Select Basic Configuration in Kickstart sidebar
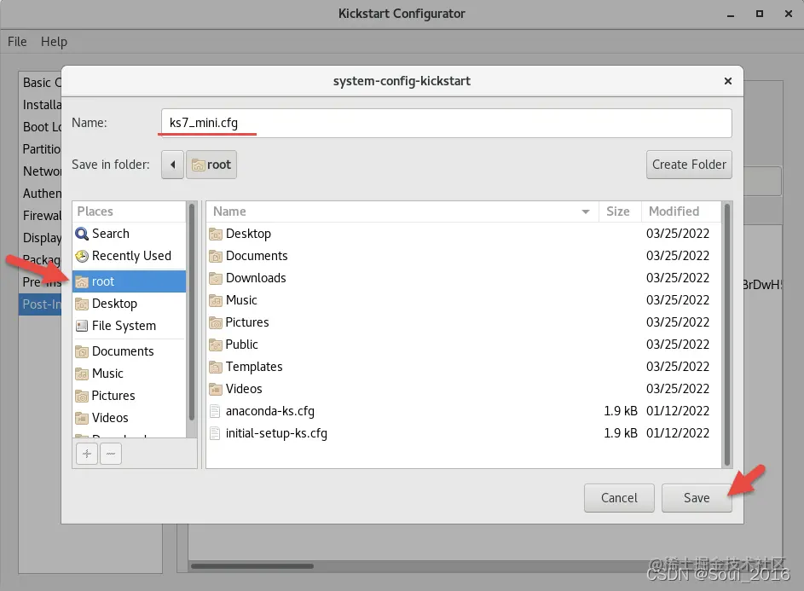This screenshot has height=591, width=804. 41,83
